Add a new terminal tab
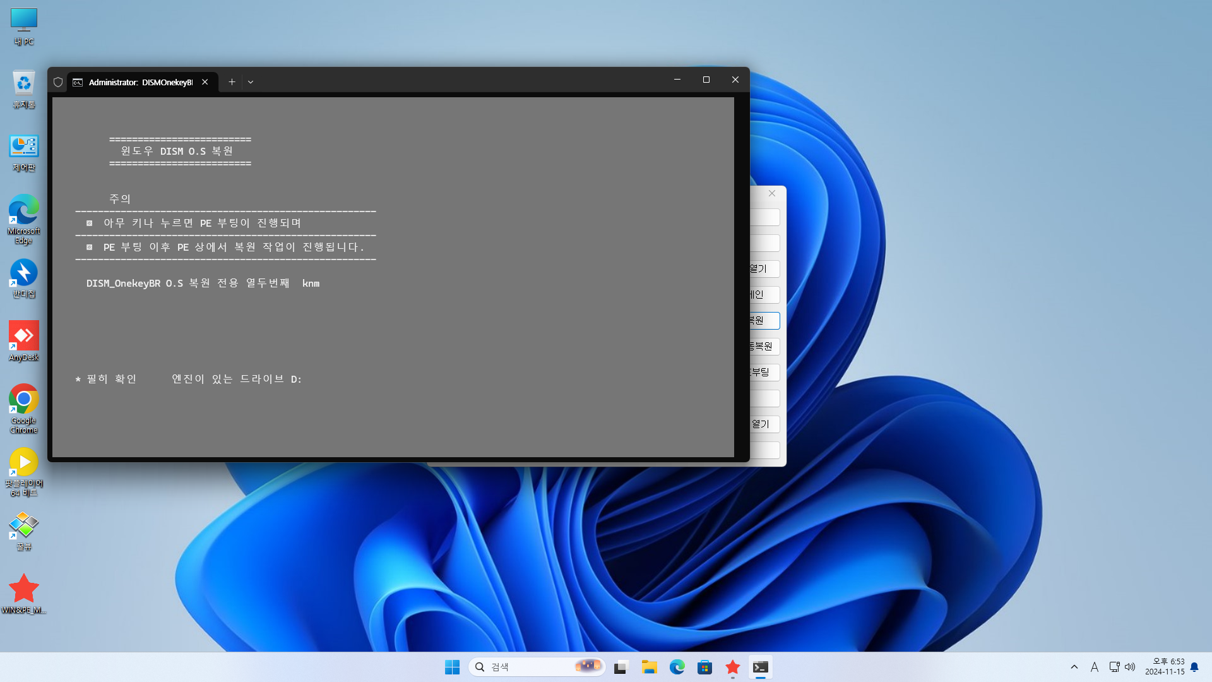1212x682 pixels. (x=232, y=82)
